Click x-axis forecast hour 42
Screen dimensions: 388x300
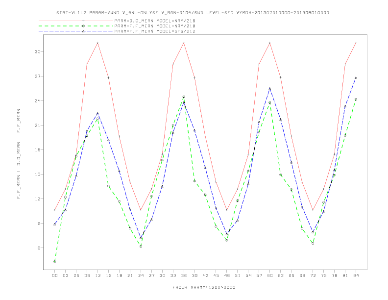point(205,275)
